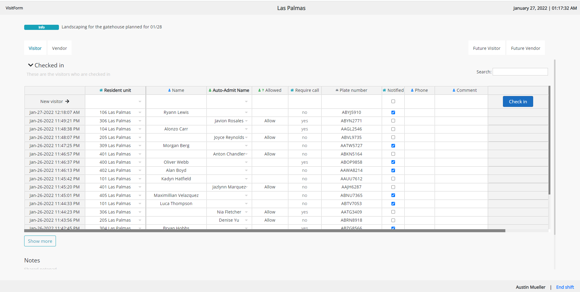Click the person icon on Phone column header
580x292 pixels.
[x=412, y=90]
